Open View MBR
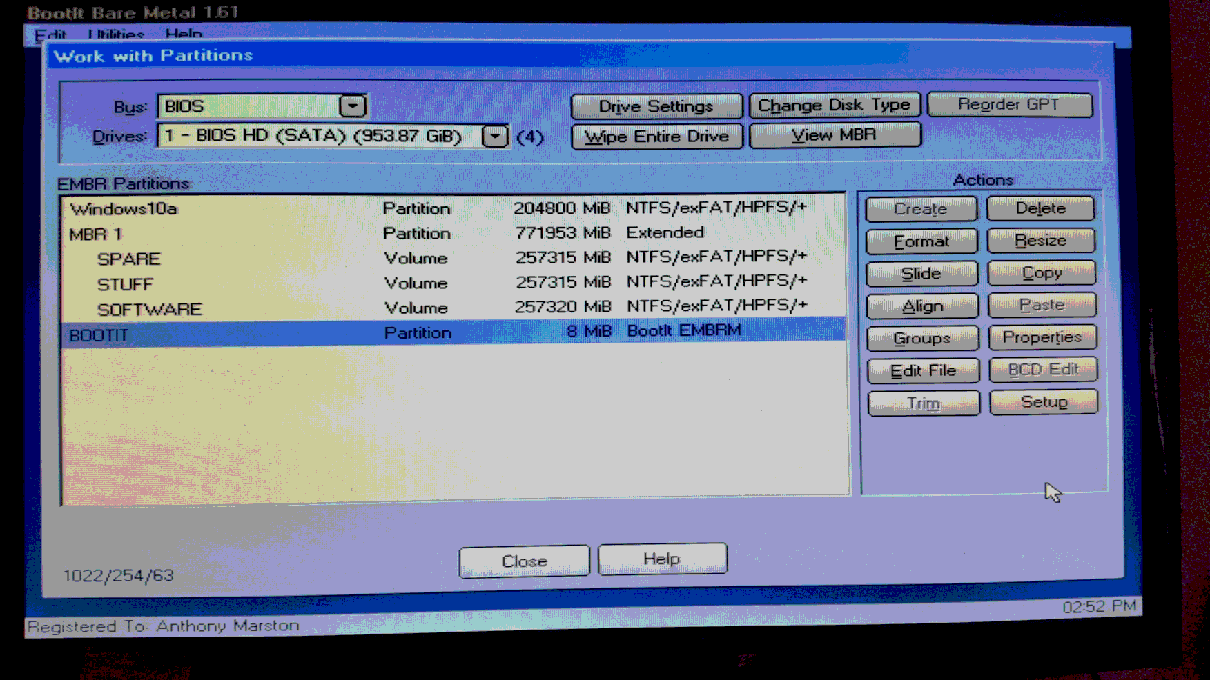The image size is (1210, 680). pyautogui.click(x=835, y=135)
